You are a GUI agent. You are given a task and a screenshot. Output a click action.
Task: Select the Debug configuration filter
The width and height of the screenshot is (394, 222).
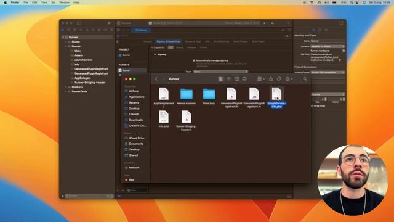pos(179,47)
